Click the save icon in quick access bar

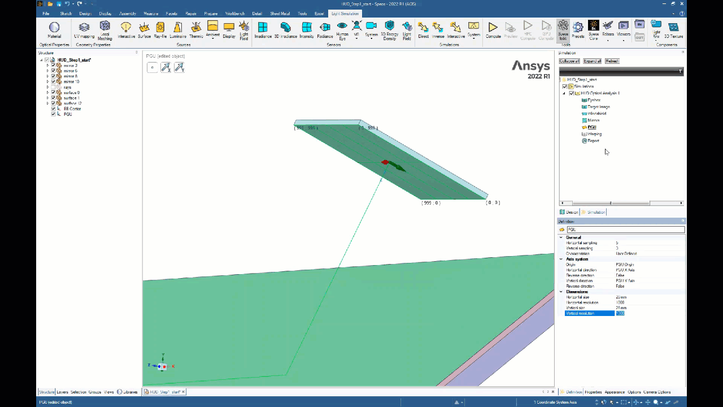tap(58, 4)
